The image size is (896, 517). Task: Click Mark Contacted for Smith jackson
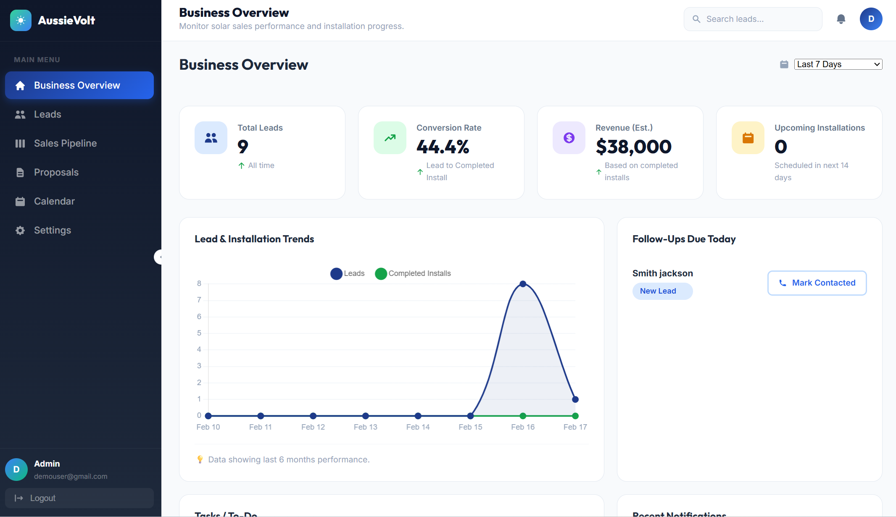click(817, 283)
